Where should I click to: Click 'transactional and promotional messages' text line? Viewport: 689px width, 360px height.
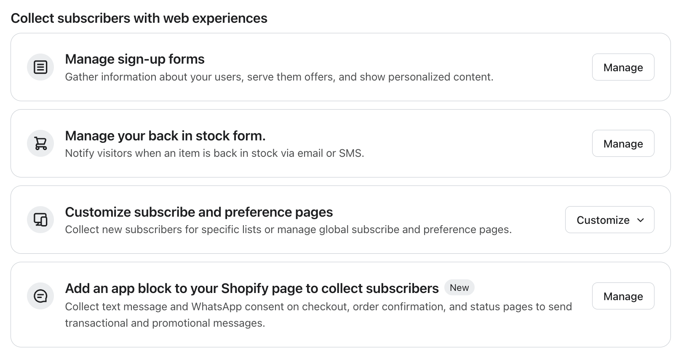point(165,323)
